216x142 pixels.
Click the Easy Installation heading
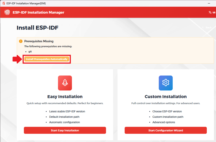[x=65, y=97]
